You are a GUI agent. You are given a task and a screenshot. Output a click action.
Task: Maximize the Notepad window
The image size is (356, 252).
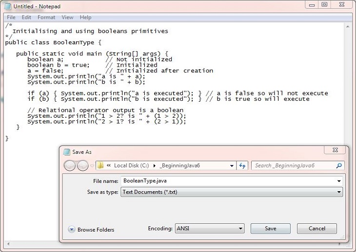[324, 4]
